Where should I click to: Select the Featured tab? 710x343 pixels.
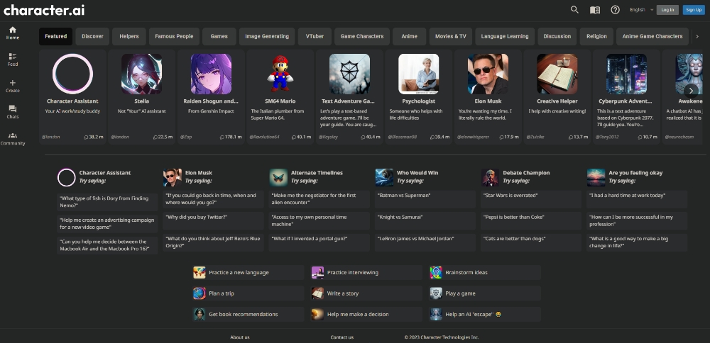point(55,36)
